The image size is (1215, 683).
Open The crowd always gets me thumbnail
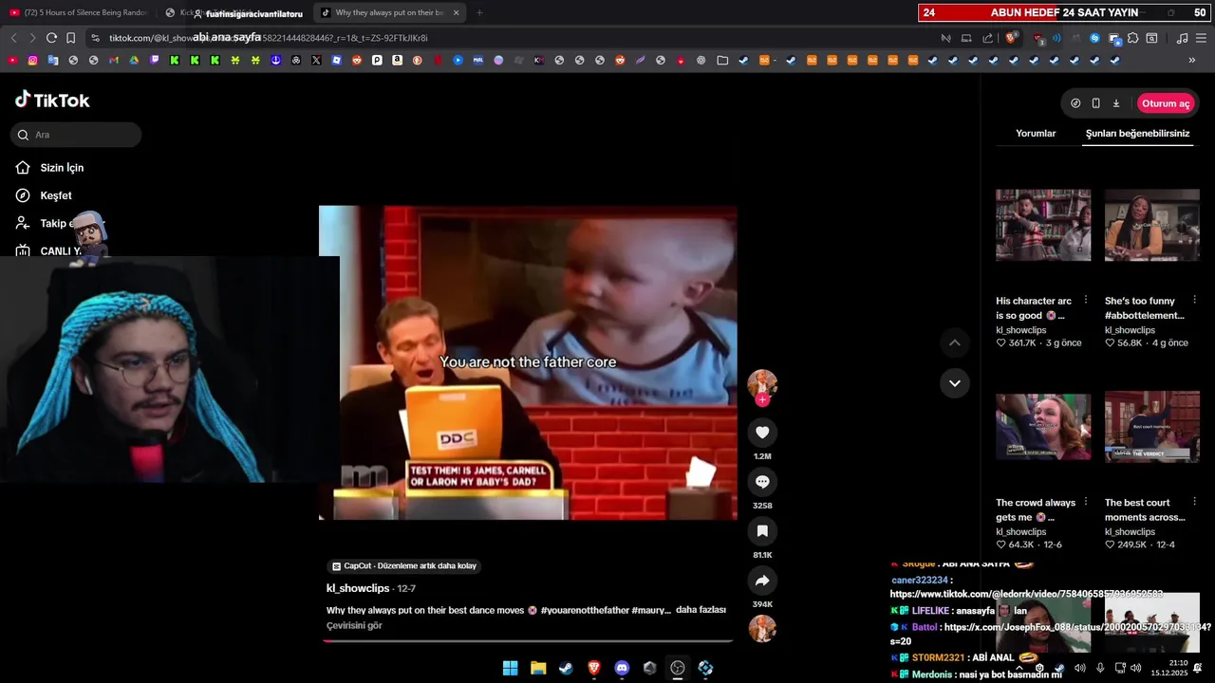1043,427
